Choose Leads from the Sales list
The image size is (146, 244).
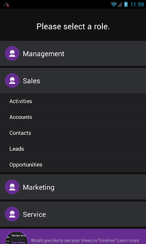coord(73,149)
